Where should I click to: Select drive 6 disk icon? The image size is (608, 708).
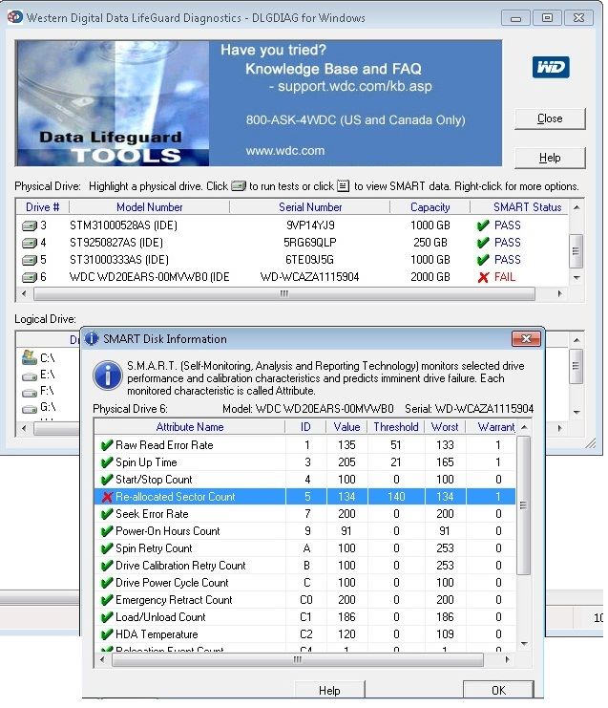30,277
